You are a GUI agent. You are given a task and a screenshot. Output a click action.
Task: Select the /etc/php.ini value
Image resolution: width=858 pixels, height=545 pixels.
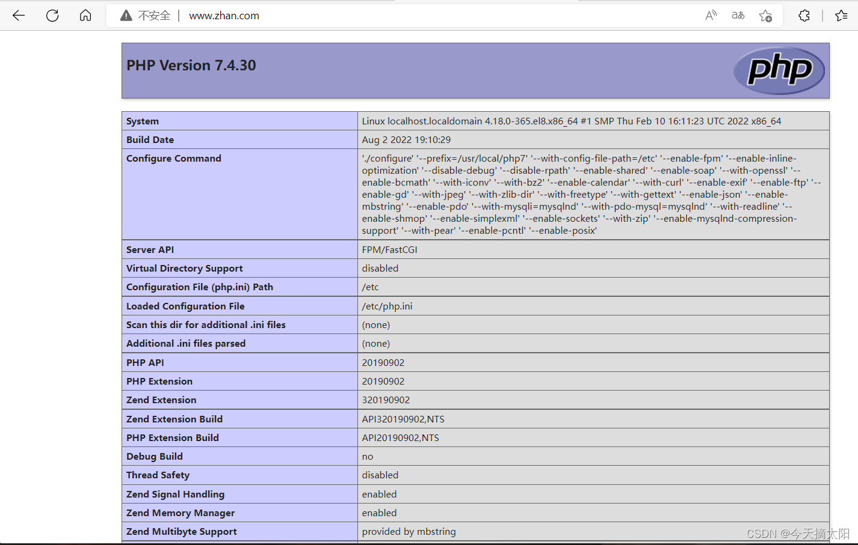[x=387, y=306]
